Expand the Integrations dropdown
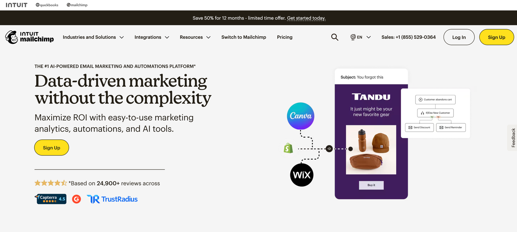The image size is (517, 232). (x=152, y=37)
